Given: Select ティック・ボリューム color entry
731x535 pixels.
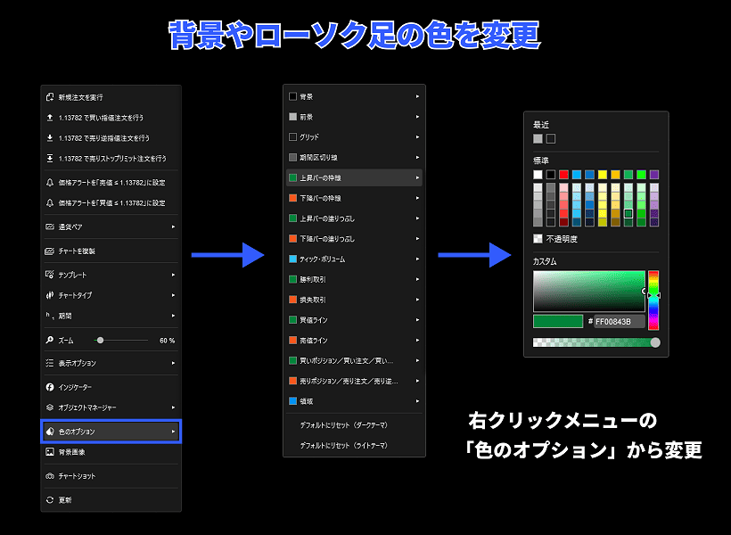Looking at the screenshot, I should (354, 259).
